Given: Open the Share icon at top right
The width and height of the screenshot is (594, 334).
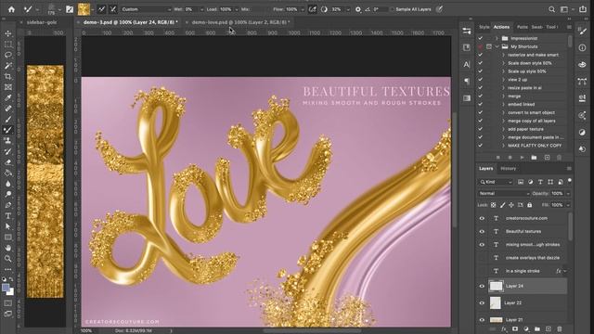Looking at the screenshot, I should (583, 9).
